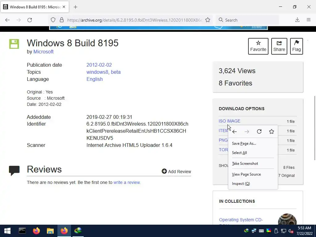Switch to the active Firefox taskbar window
This screenshot has width=316, height=237.
pos(64,231)
